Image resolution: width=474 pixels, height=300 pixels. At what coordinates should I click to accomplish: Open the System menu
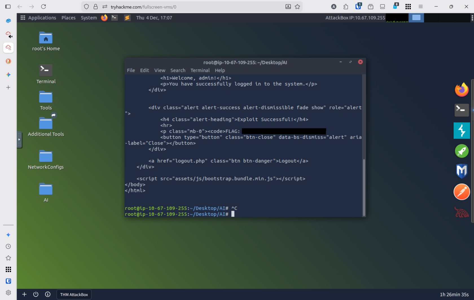coord(89,18)
